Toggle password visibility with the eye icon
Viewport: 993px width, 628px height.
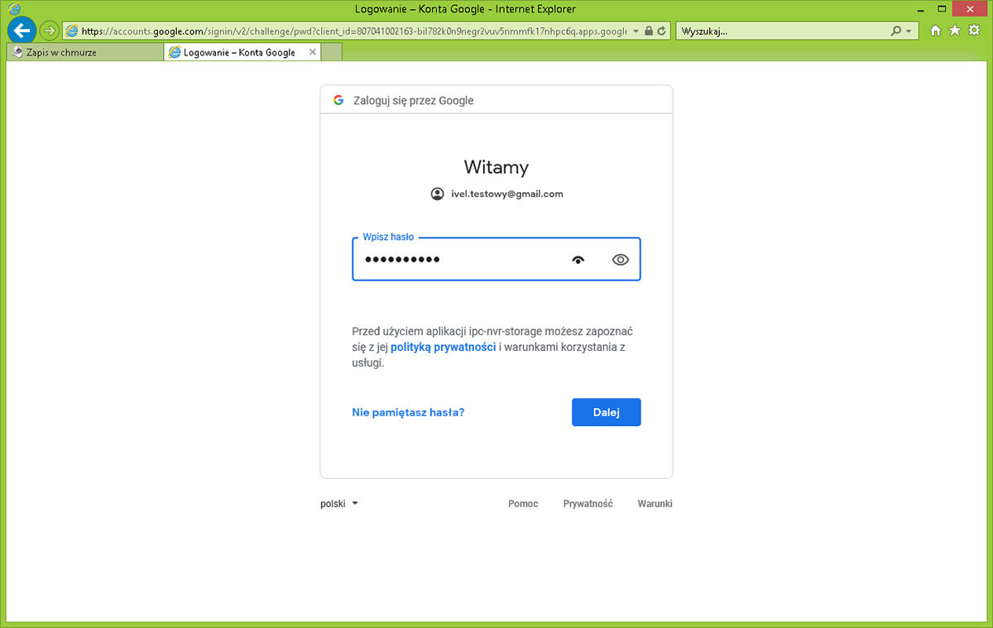pyautogui.click(x=621, y=260)
